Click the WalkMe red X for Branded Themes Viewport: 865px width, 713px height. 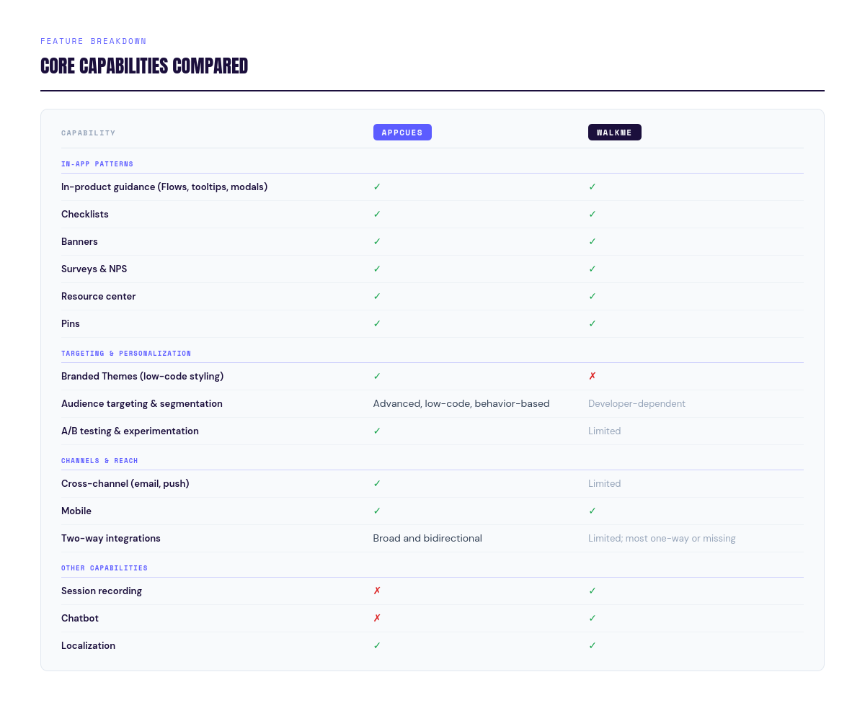point(593,377)
